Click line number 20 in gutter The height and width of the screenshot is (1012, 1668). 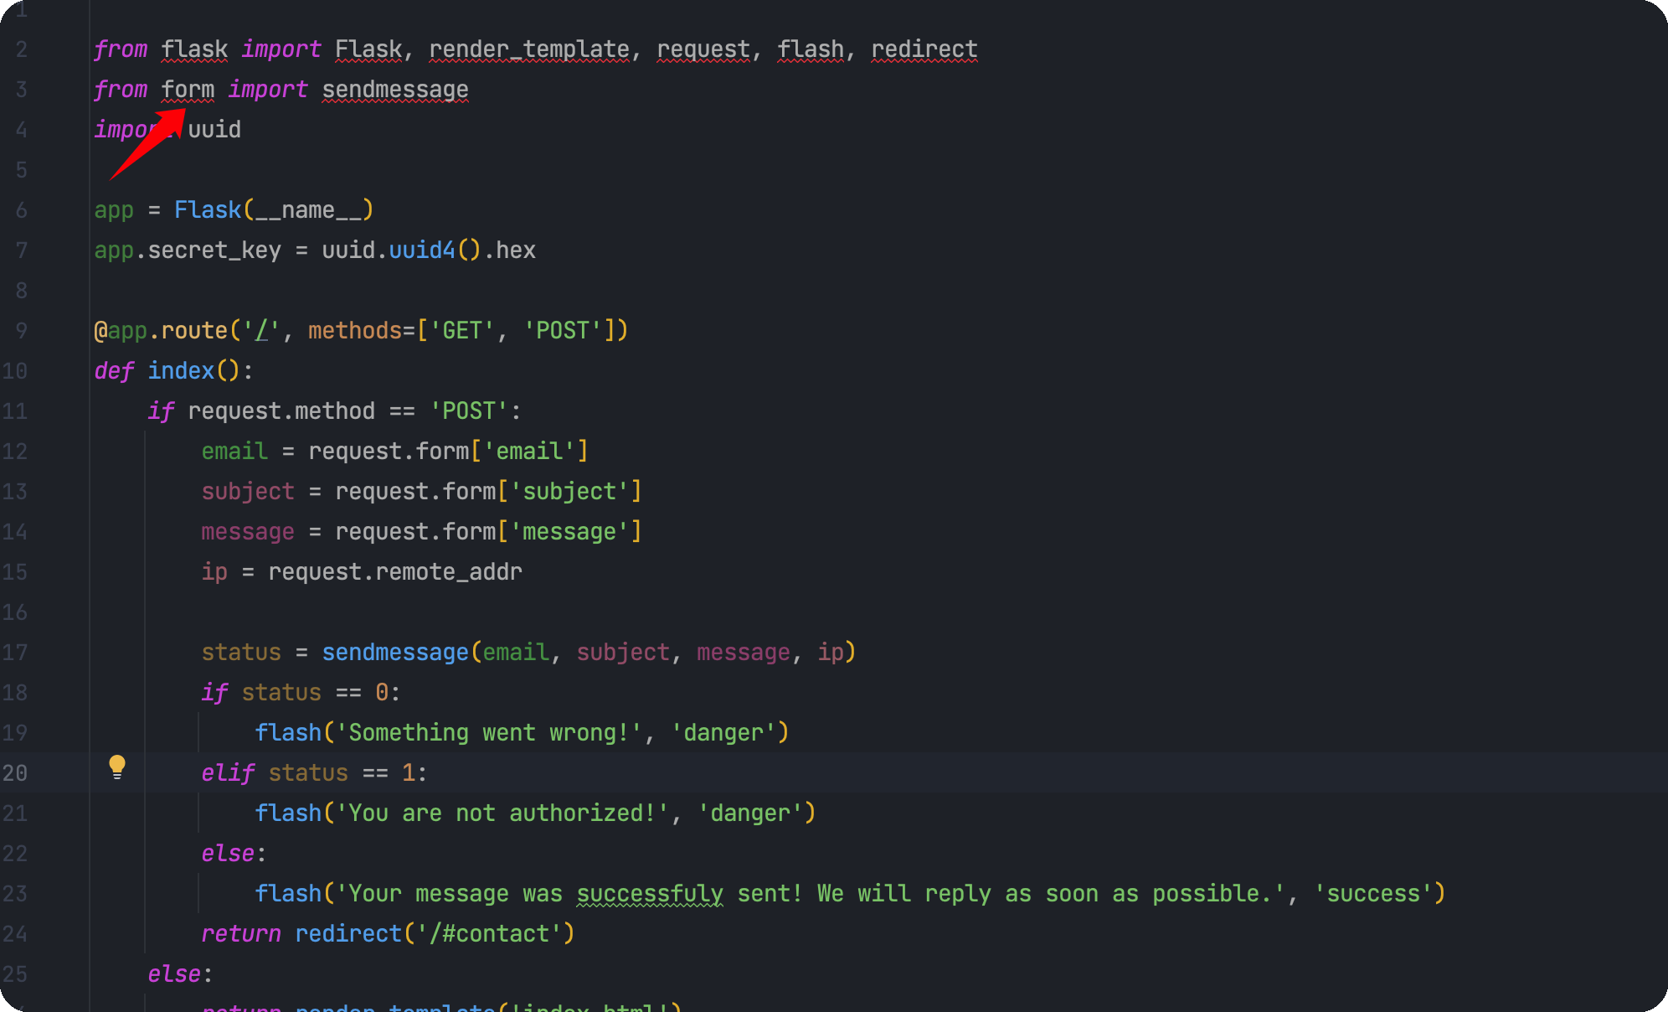point(15,773)
